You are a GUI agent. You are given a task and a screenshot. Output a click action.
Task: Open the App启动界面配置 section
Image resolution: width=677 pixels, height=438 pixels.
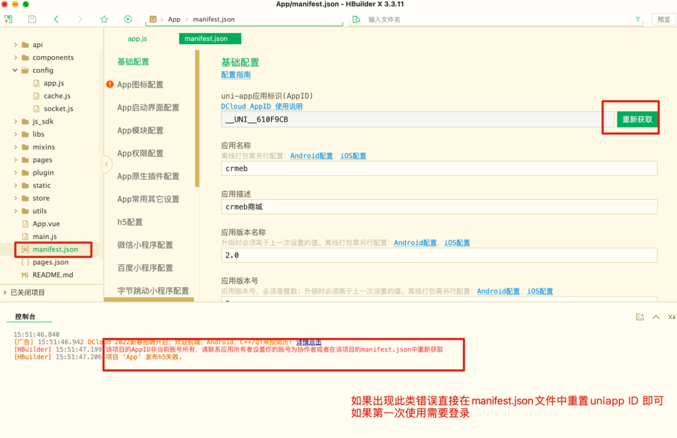148,108
